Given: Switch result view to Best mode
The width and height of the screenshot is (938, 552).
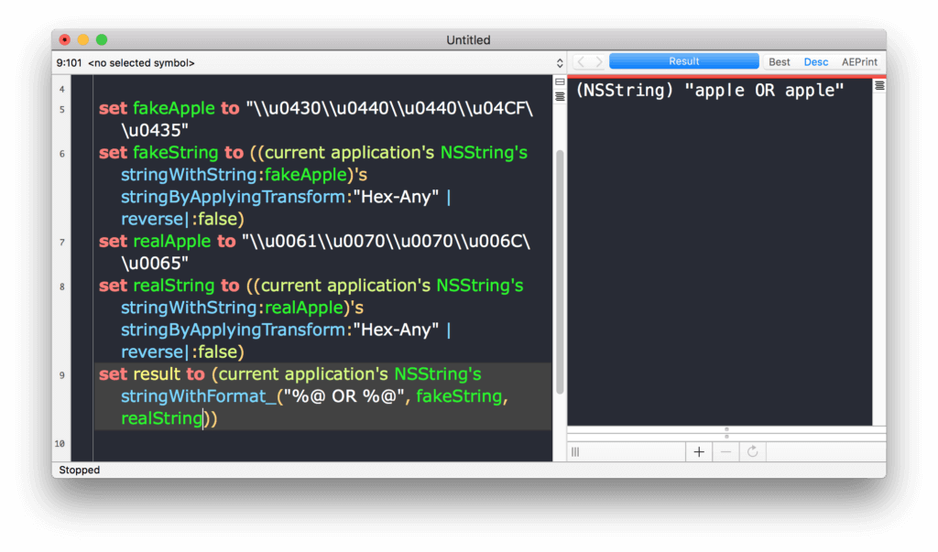Looking at the screenshot, I should (780, 62).
